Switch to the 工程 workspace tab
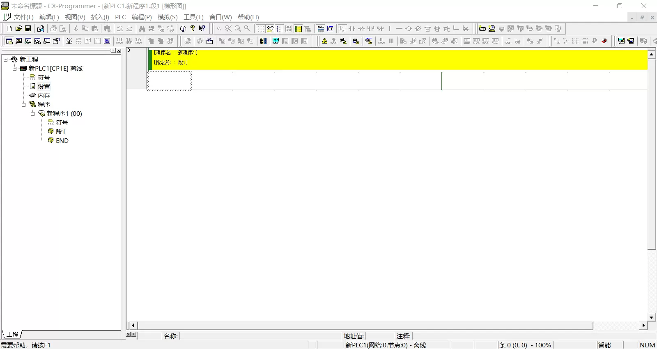The image size is (657, 349). pyautogui.click(x=12, y=334)
